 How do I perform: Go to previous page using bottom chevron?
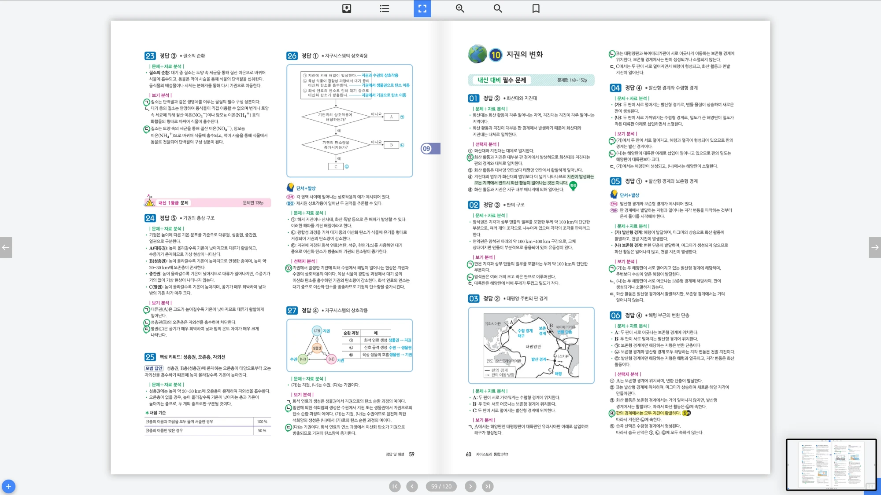(x=412, y=486)
